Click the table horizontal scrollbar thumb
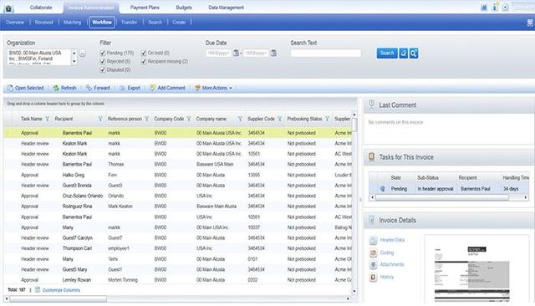 point(58,298)
